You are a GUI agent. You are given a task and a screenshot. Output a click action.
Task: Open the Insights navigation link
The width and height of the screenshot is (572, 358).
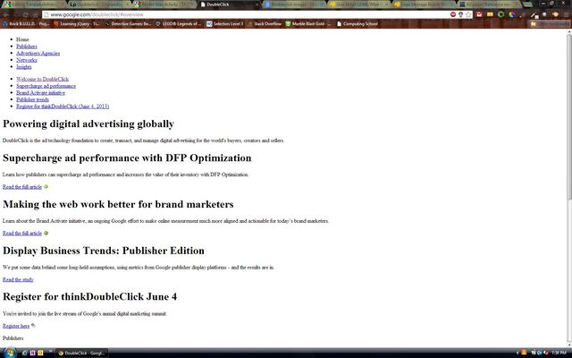pos(24,67)
